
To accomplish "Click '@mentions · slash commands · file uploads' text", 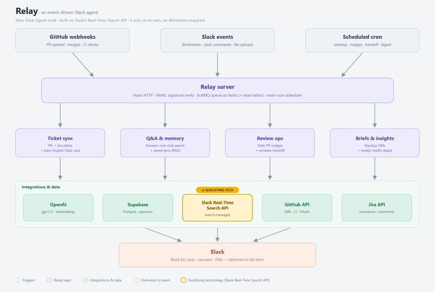I will (218, 45).
